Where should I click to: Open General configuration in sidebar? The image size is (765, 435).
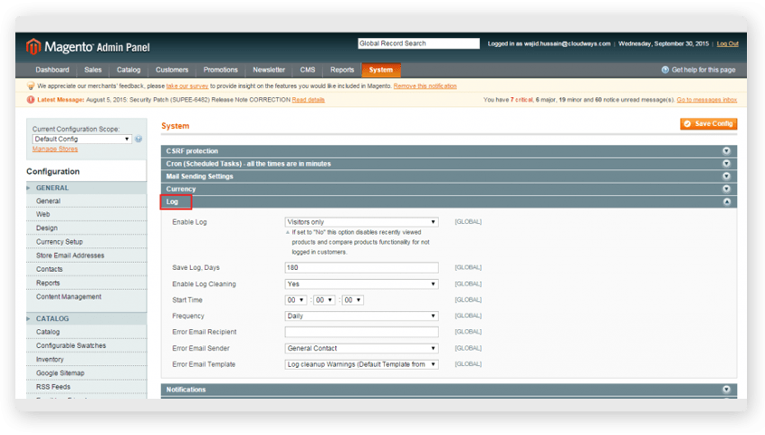48,201
